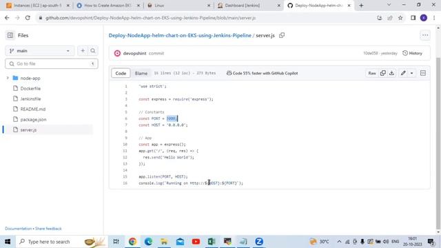Edit this file with the pencil icon
This screenshot has width=441, height=248.
403,73
